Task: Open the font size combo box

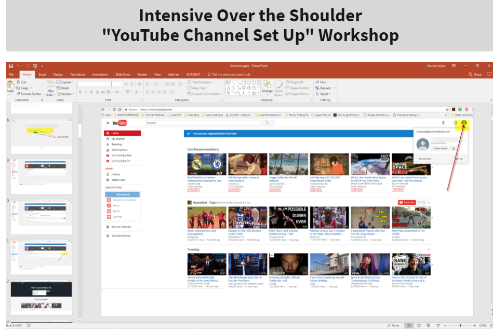Action: [117, 84]
